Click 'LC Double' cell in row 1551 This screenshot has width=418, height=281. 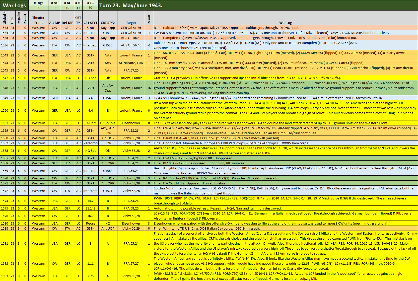tap(108, 123)
